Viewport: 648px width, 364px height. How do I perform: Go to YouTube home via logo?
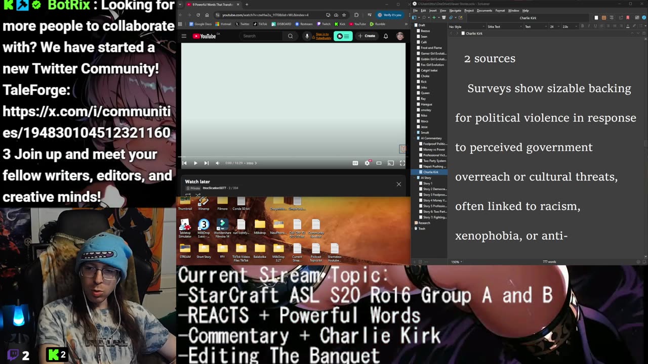coord(205,36)
